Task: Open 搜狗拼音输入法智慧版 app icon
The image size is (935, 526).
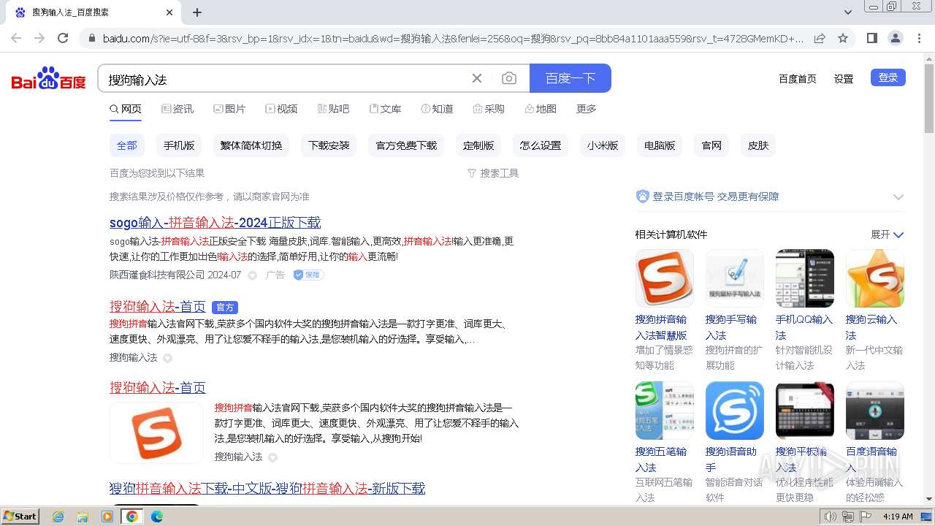Action: click(664, 278)
